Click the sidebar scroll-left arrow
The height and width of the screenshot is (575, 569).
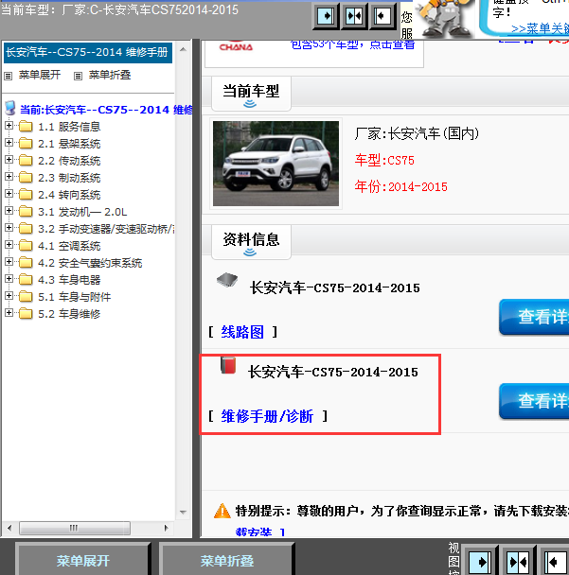(x=9, y=528)
